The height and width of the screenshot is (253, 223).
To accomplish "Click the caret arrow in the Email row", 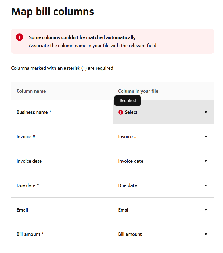I will [x=206, y=210].
